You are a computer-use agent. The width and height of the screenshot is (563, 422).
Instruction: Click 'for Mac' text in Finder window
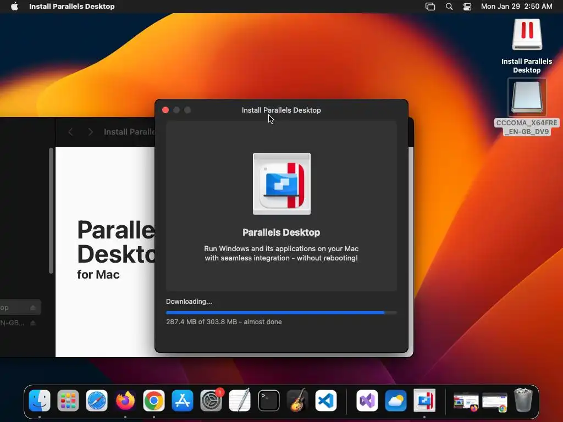coord(98,275)
